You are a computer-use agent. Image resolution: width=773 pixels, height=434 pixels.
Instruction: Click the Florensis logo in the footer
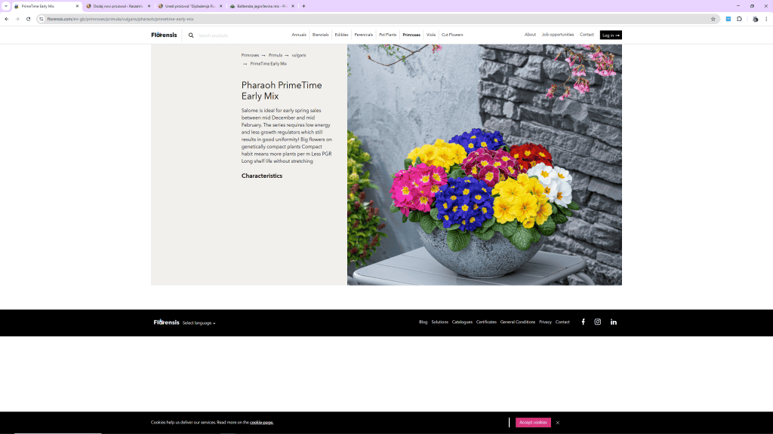(166, 322)
